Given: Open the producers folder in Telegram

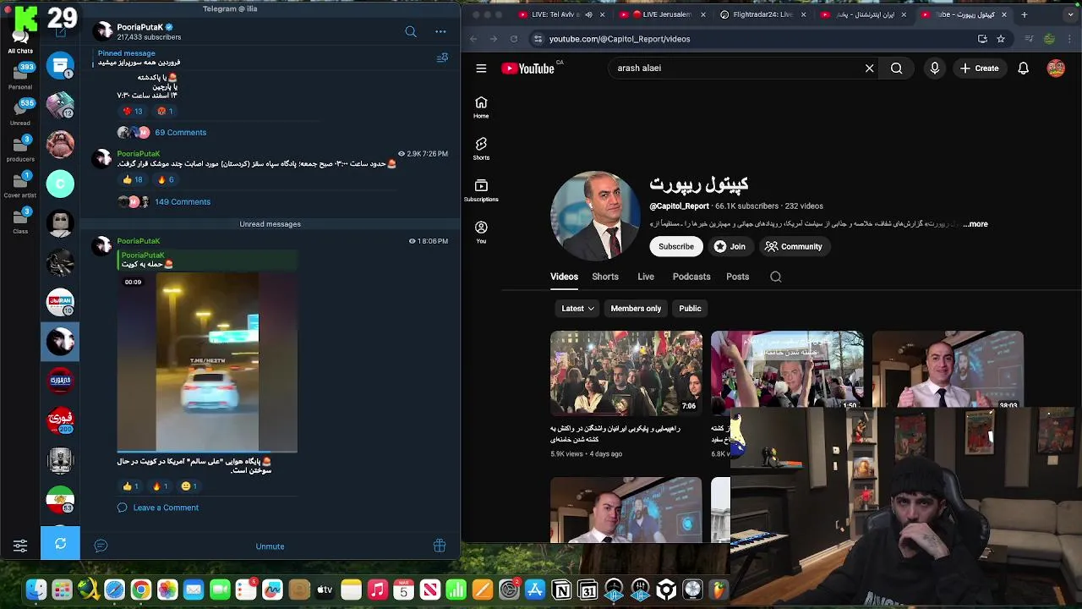Looking at the screenshot, I should point(20,147).
